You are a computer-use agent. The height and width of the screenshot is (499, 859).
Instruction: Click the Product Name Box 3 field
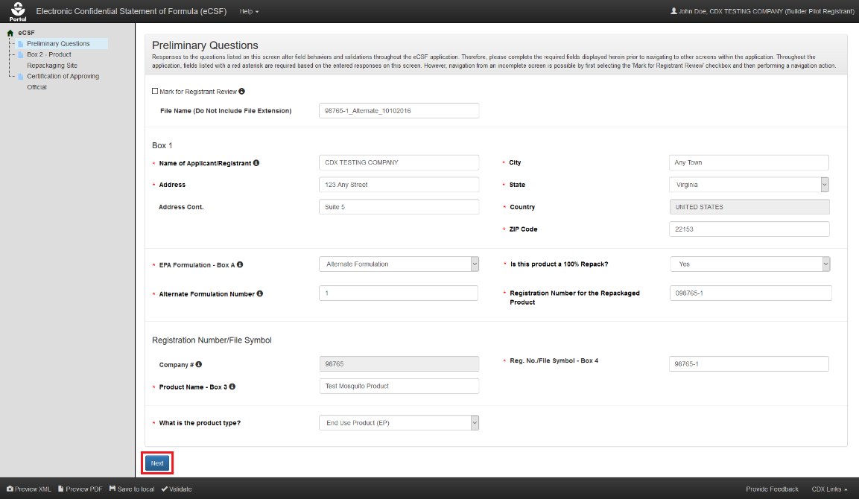point(399,386)
